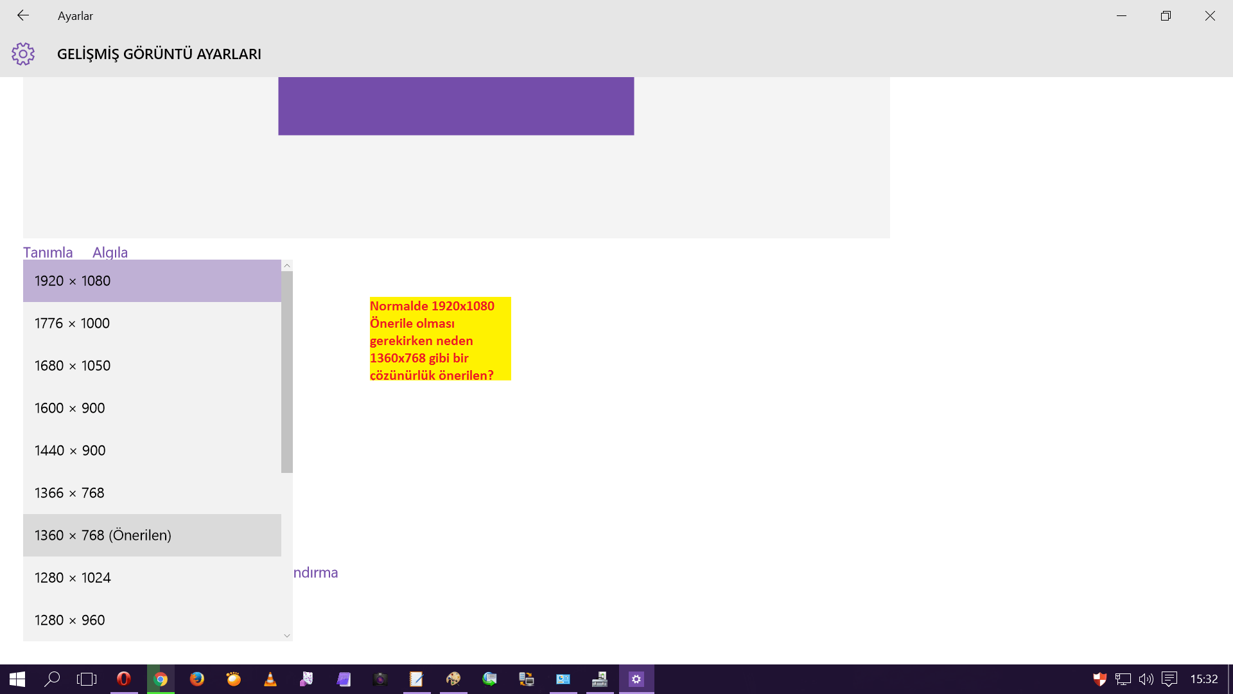Click the resolution list scroll down arrow
The image size is (1233, 694).
click(287, 636)
